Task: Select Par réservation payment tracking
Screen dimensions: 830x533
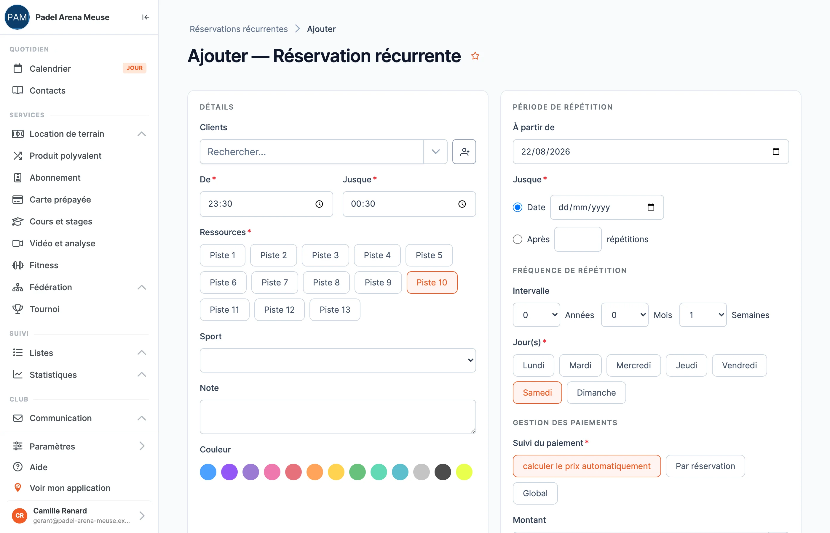Action: [x=705, y=466]
